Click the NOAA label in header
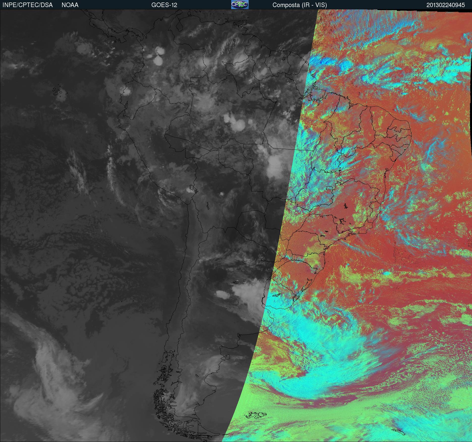The image size is (472, 442). click(70, 5)
